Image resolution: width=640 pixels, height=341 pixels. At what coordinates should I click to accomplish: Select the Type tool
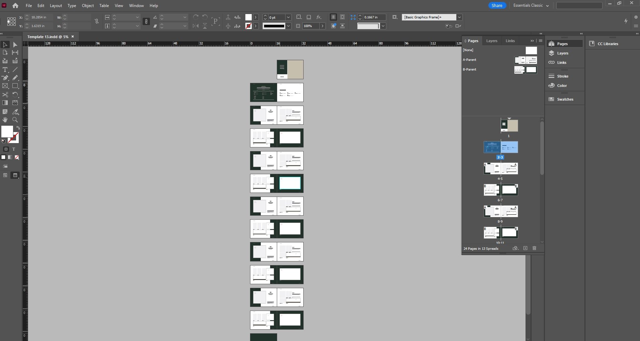click(5, 70)
